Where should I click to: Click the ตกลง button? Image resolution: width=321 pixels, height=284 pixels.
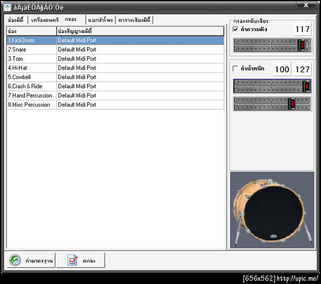pyautogui.click(x=81, y=261)
